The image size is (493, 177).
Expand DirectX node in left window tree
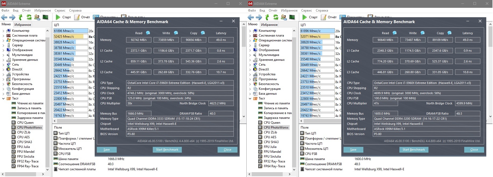click(x=3, y=69)
